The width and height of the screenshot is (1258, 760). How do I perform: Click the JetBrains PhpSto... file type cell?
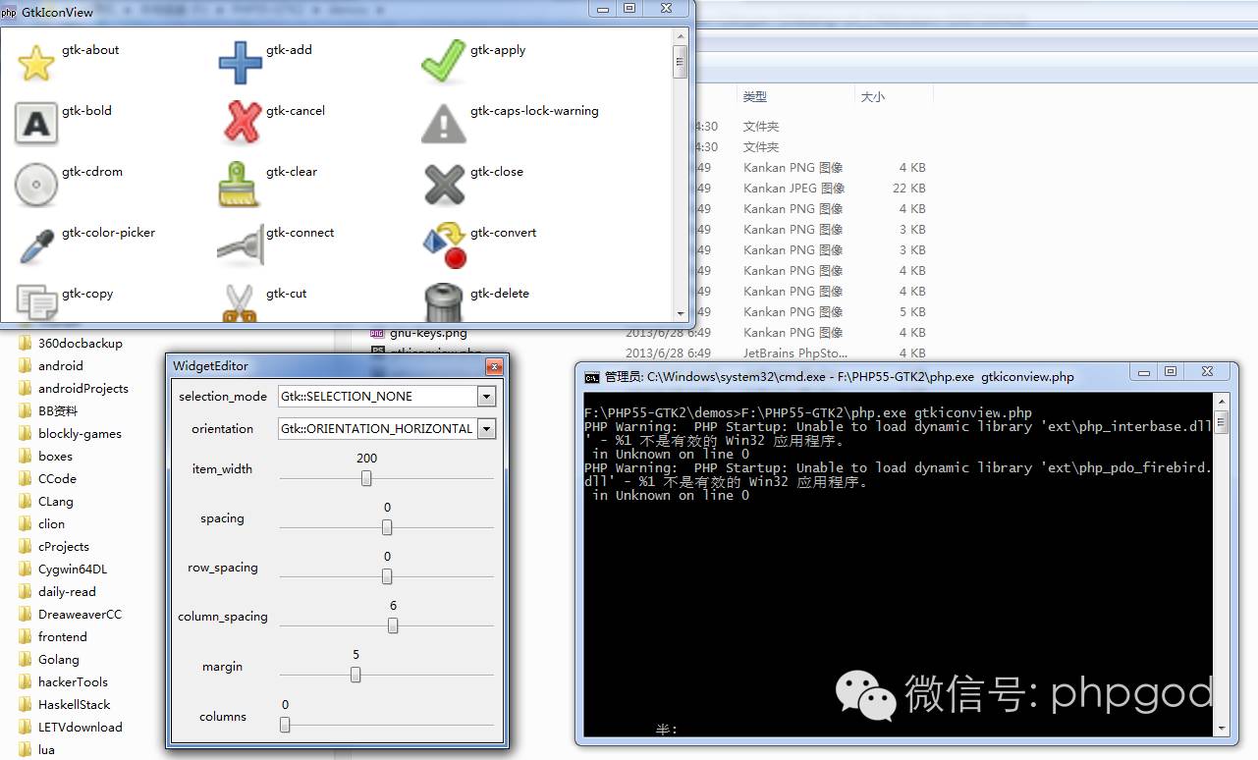point(793,353)
